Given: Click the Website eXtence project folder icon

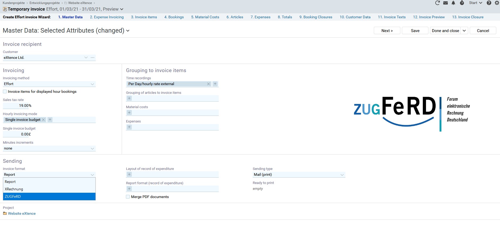Looking at the screenshot, I should point(5,213).
